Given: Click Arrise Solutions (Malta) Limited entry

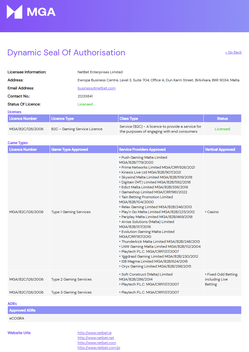Looking at the screenshot, I should pyautogui.click(x=147, y=224).
